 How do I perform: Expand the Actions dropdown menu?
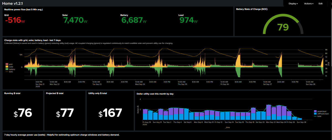[x=309, y=4]
